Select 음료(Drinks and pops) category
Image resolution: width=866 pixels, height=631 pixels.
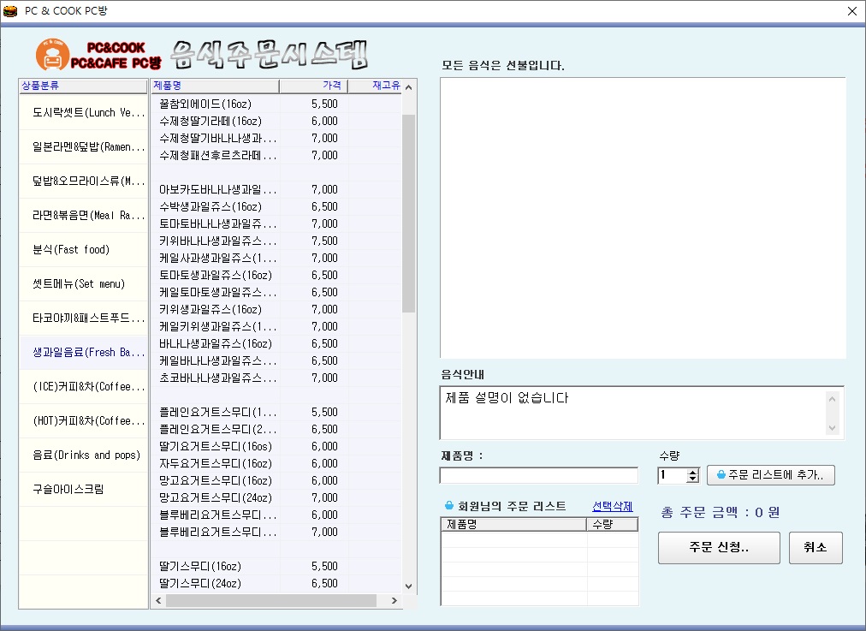[83, 455]
